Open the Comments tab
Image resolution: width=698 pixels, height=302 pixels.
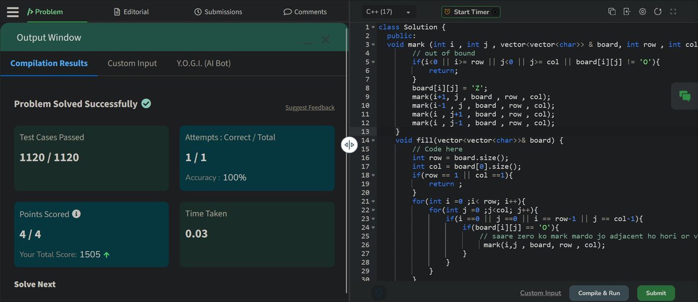click(x=305, y=12)
